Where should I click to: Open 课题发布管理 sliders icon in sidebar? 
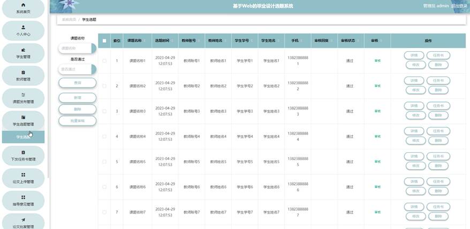(24, 95)
